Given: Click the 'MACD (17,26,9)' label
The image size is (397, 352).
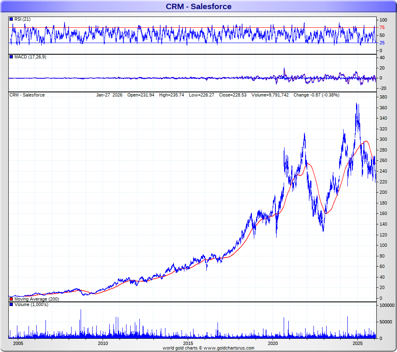Looking at the screenshot, I should [x=30, y=57].
